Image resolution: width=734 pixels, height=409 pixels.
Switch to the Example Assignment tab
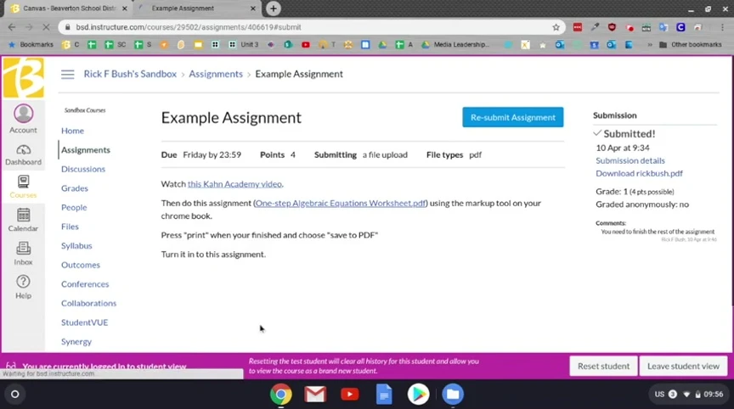[x=198, y=8]
